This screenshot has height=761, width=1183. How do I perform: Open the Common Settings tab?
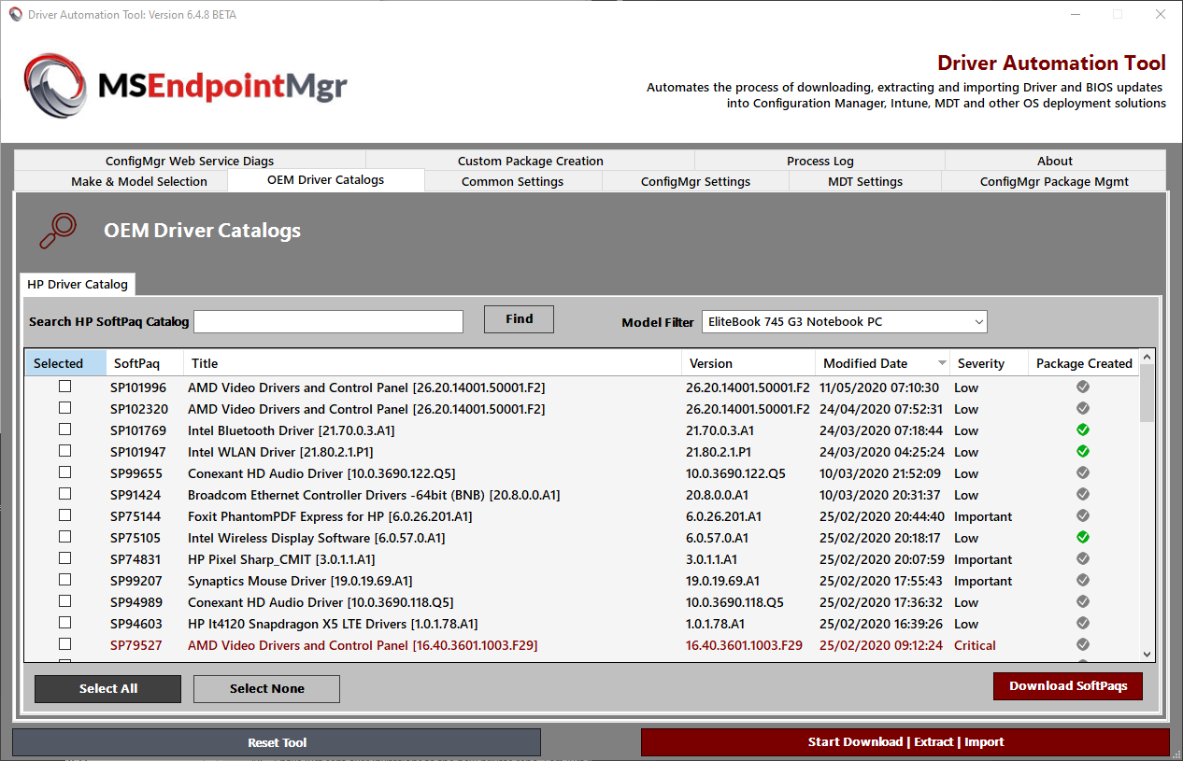(x=513, y=181)
